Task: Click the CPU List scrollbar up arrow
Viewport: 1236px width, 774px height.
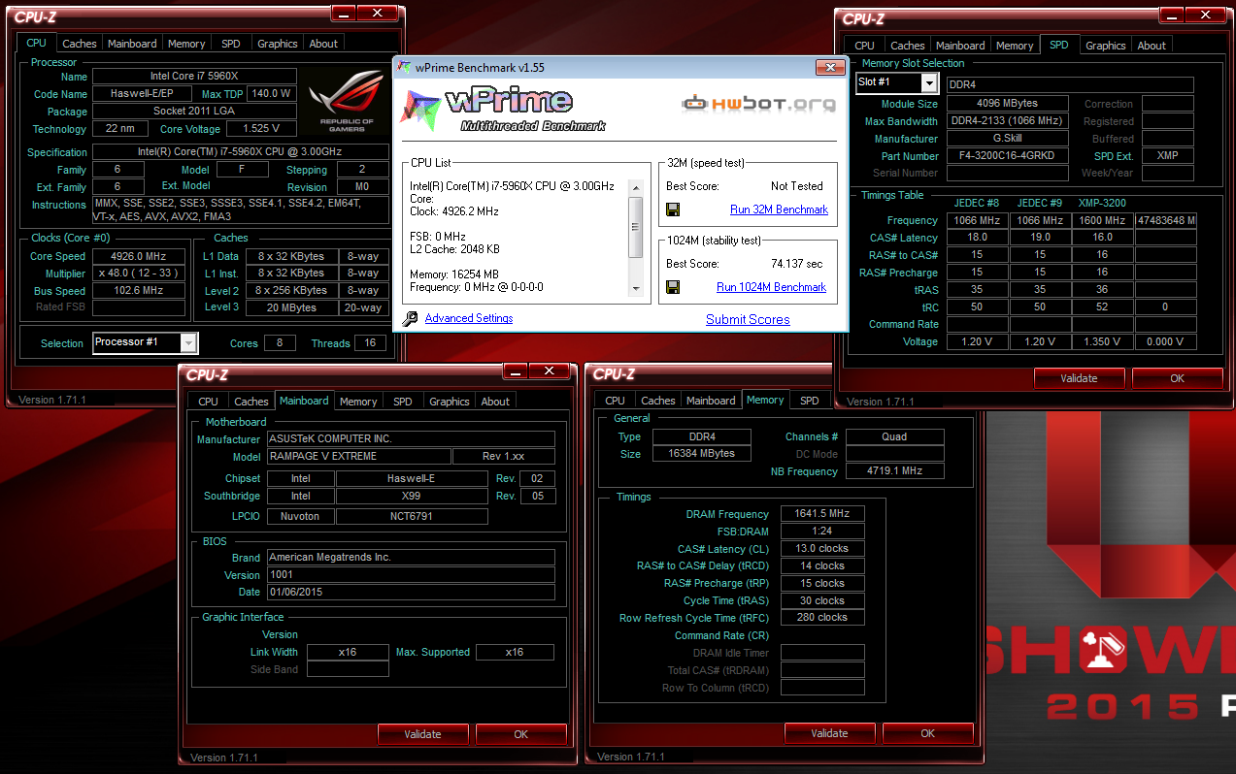Action: coord(636,187)
